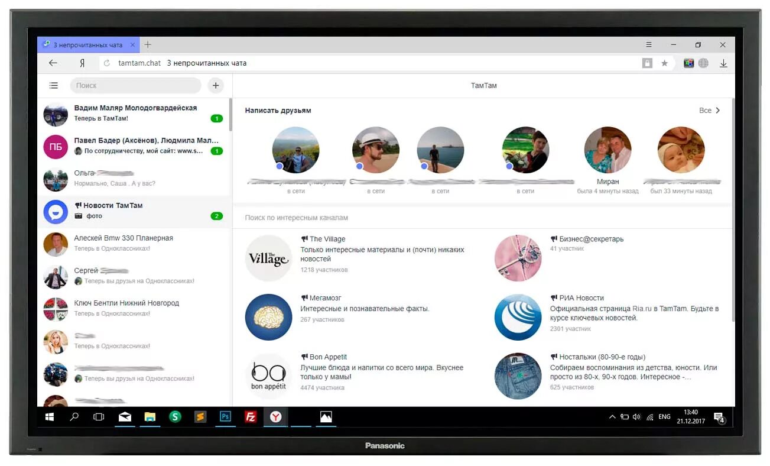Go back with the browser back arrow

tap(53, 63)
